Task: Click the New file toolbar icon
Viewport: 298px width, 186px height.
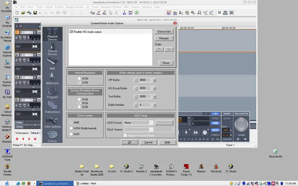Action: tap(17, 13)
